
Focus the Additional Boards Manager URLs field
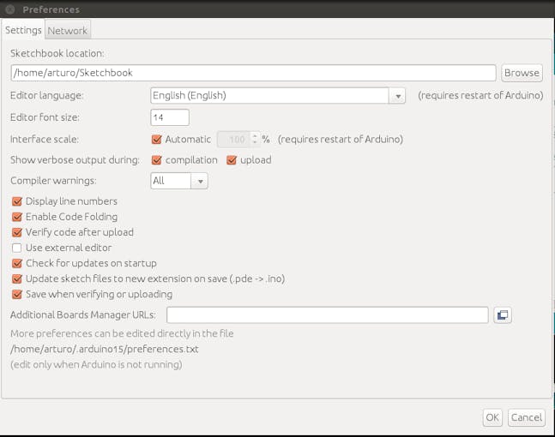[328, 314]
